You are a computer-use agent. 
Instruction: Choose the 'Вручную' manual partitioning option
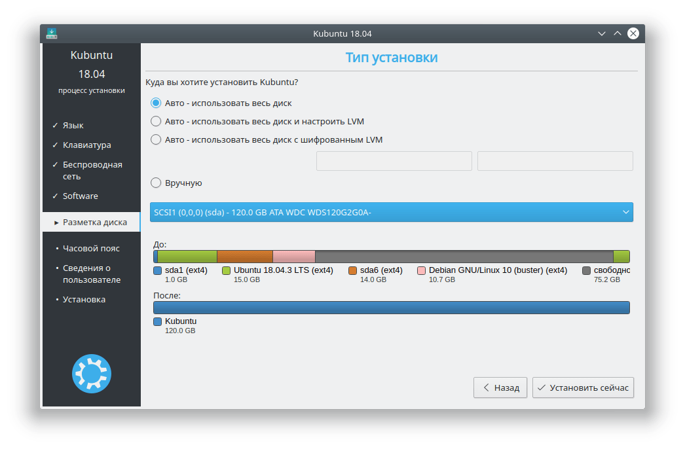pos(176,183)
